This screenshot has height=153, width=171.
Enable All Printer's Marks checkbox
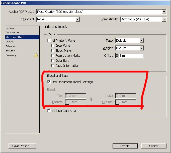(x=49, y=40)
